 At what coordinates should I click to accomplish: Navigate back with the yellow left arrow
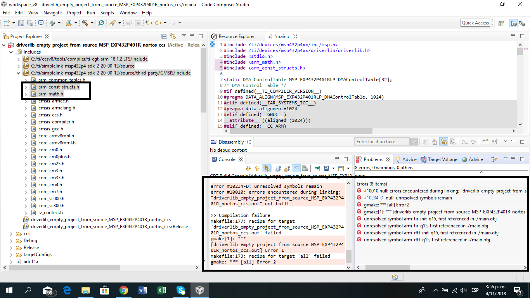pos(158,23)
